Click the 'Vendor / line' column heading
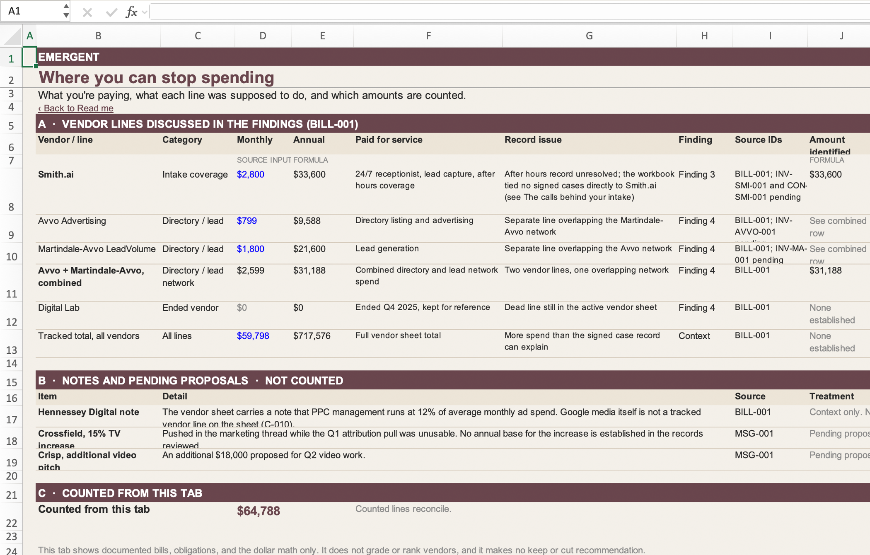870x555 pixels. pos(65,140)
